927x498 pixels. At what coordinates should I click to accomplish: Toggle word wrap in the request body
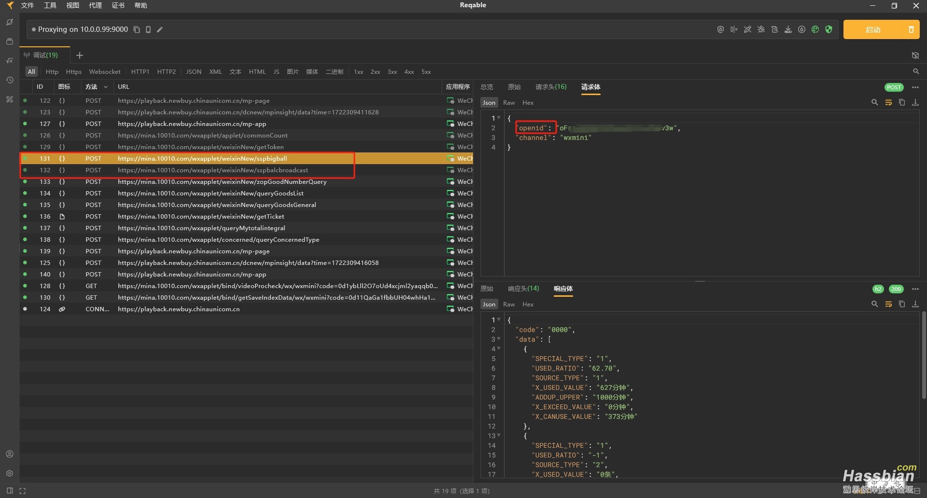point(888,102)
